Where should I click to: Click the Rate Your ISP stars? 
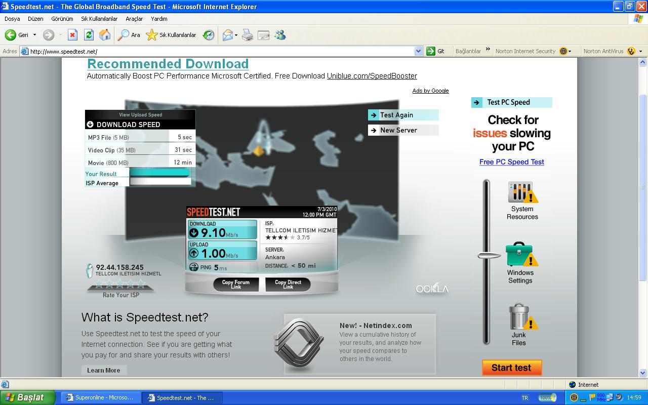(x=120, y=283)
